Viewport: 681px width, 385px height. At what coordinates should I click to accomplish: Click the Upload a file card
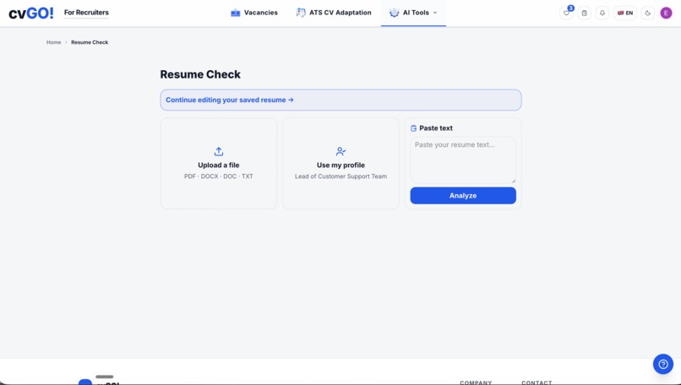(219, 163)
